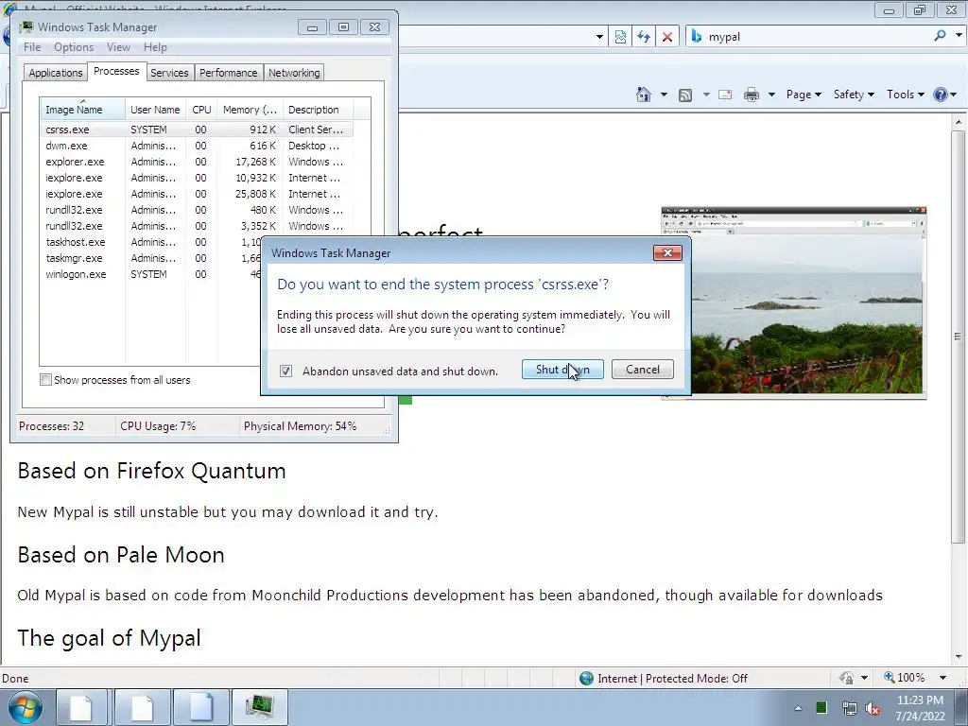The width and height of the screenshot is (968, 726).
Task: Click the Refresh icon in address bar
Action: (643, 37)
